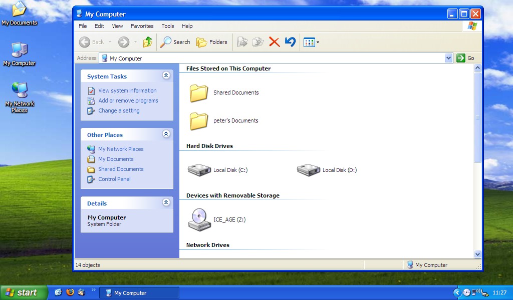Launch Firefox from Quick Launch
This screenshot has width=513, height=300.
70,292
